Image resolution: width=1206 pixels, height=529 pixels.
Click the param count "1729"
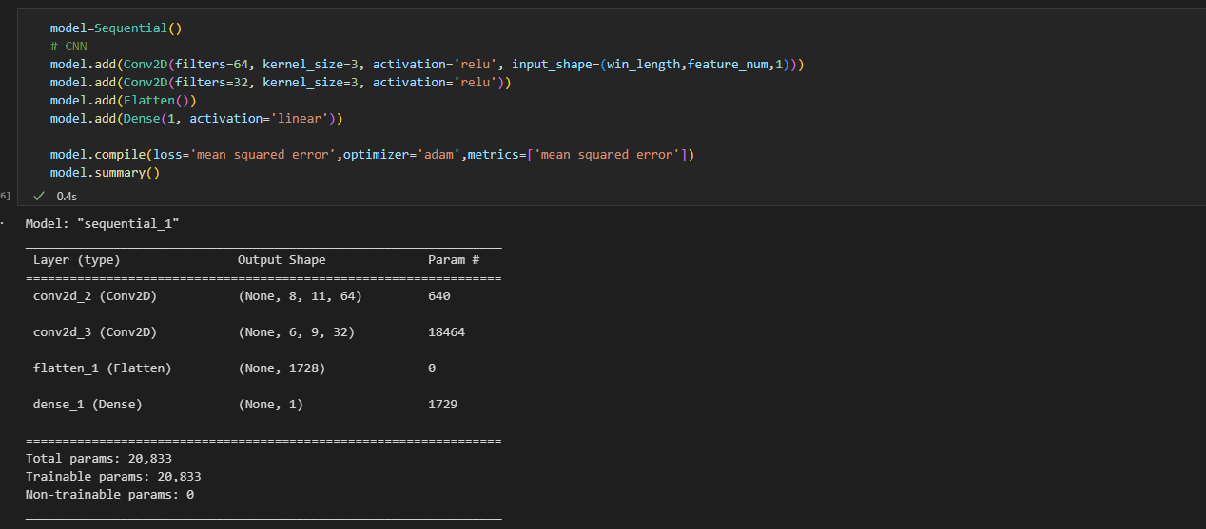(443, 405)
